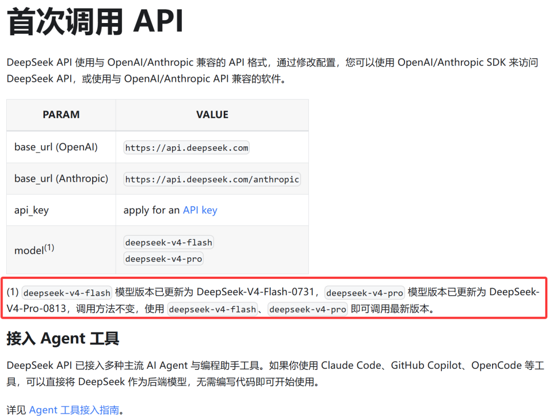Click the first deepseek-v4-flash code tag in footnote
The width and height of the screenshot is (553, 420).
67,293
